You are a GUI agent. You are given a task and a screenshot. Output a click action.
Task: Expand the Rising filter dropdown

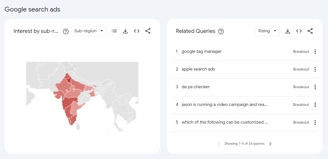point(267,31)
